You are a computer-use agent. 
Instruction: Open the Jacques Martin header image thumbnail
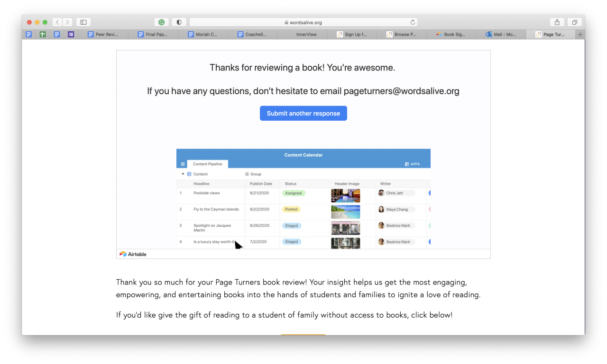(x=346, y=228)
